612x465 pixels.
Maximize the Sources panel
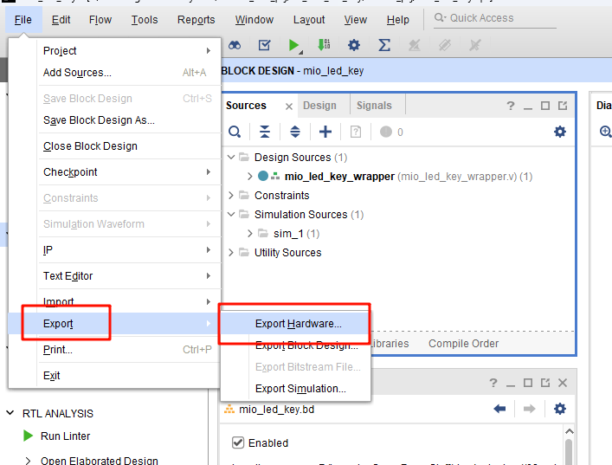pos(545,106)
